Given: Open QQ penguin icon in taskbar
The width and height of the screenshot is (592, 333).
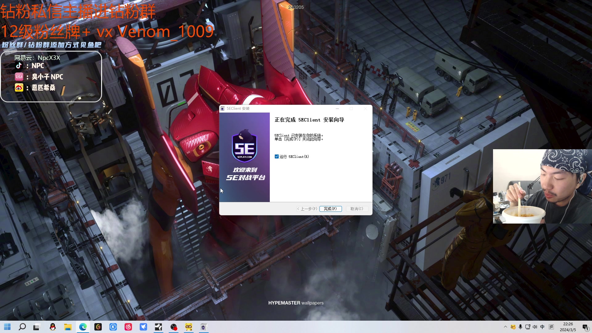Looking at the screenshot, I should point(53,327).
